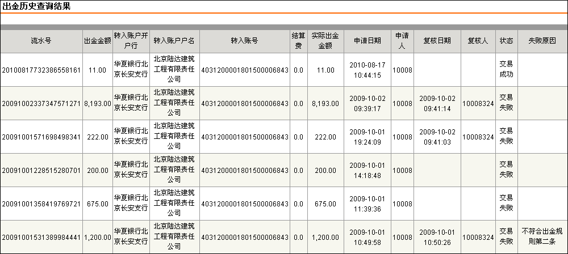Image resolution: width=568 pixels, height=254 pixels.
Task: Click the 转入账户开户行 column header
Action: (x=131, y=41)
